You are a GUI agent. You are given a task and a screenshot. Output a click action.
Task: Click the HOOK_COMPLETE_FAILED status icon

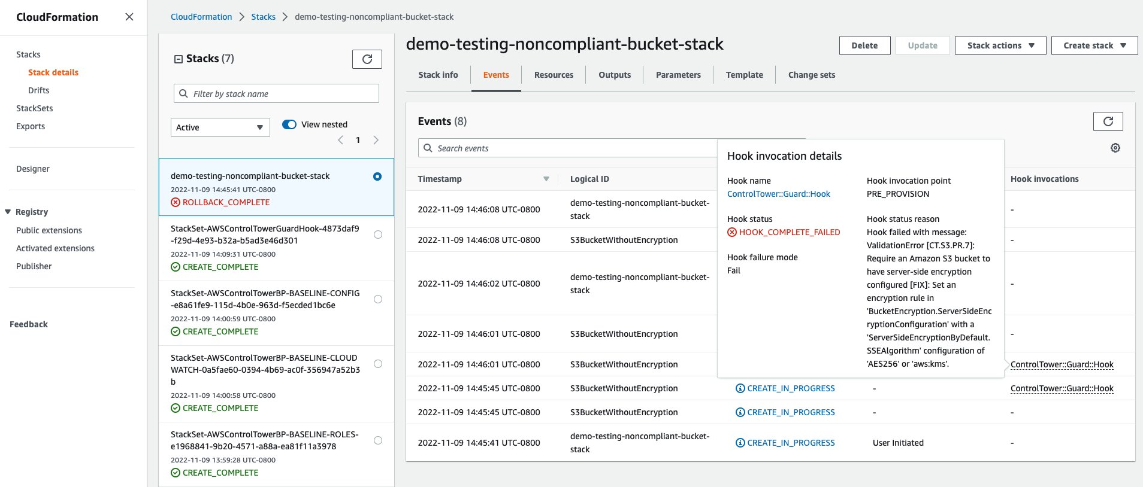tap(732, 232)
